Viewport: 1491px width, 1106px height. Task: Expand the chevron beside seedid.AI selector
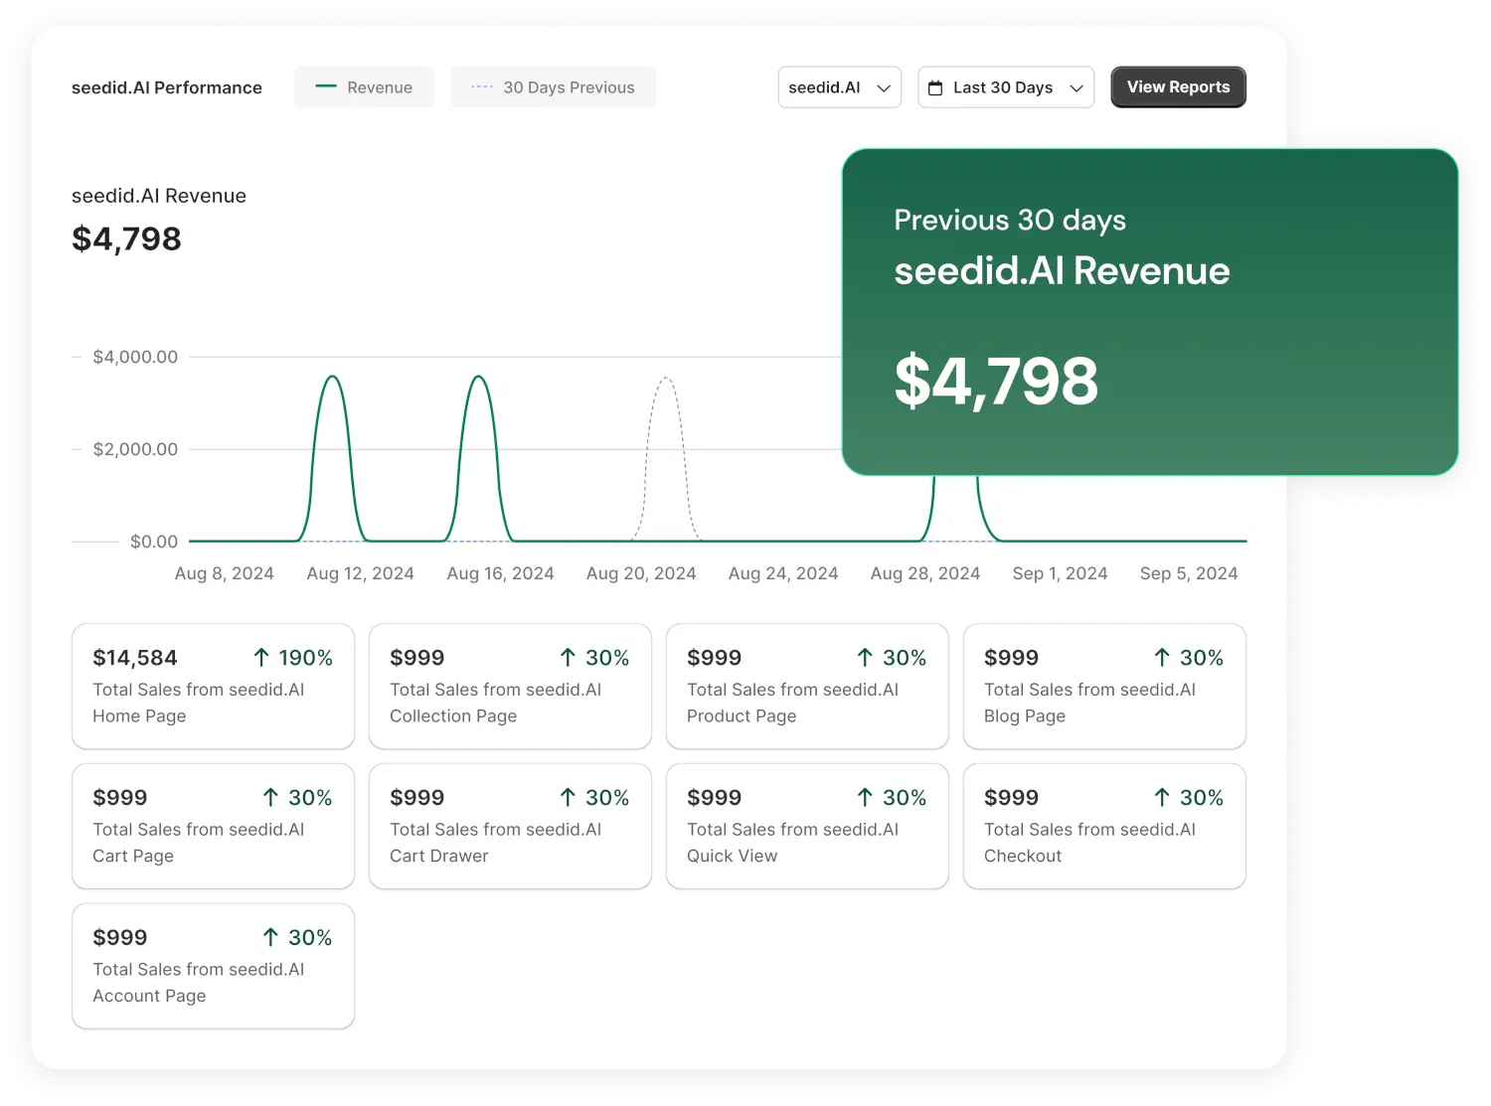883,87
